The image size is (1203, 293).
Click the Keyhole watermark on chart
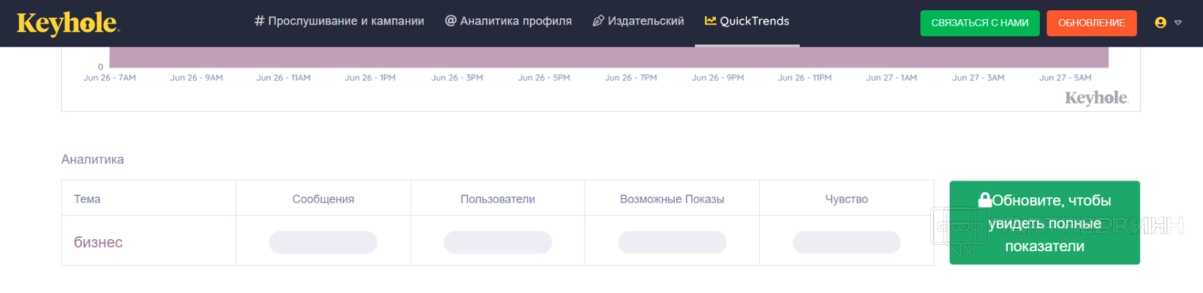click(x=1096, y=99)
